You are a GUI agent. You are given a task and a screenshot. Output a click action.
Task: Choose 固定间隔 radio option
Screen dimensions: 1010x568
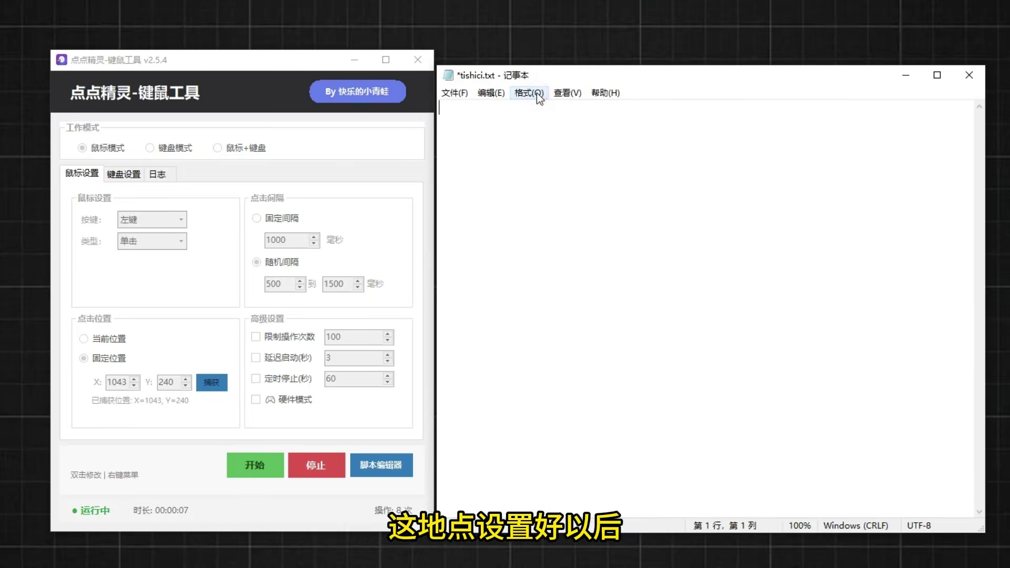257,218
